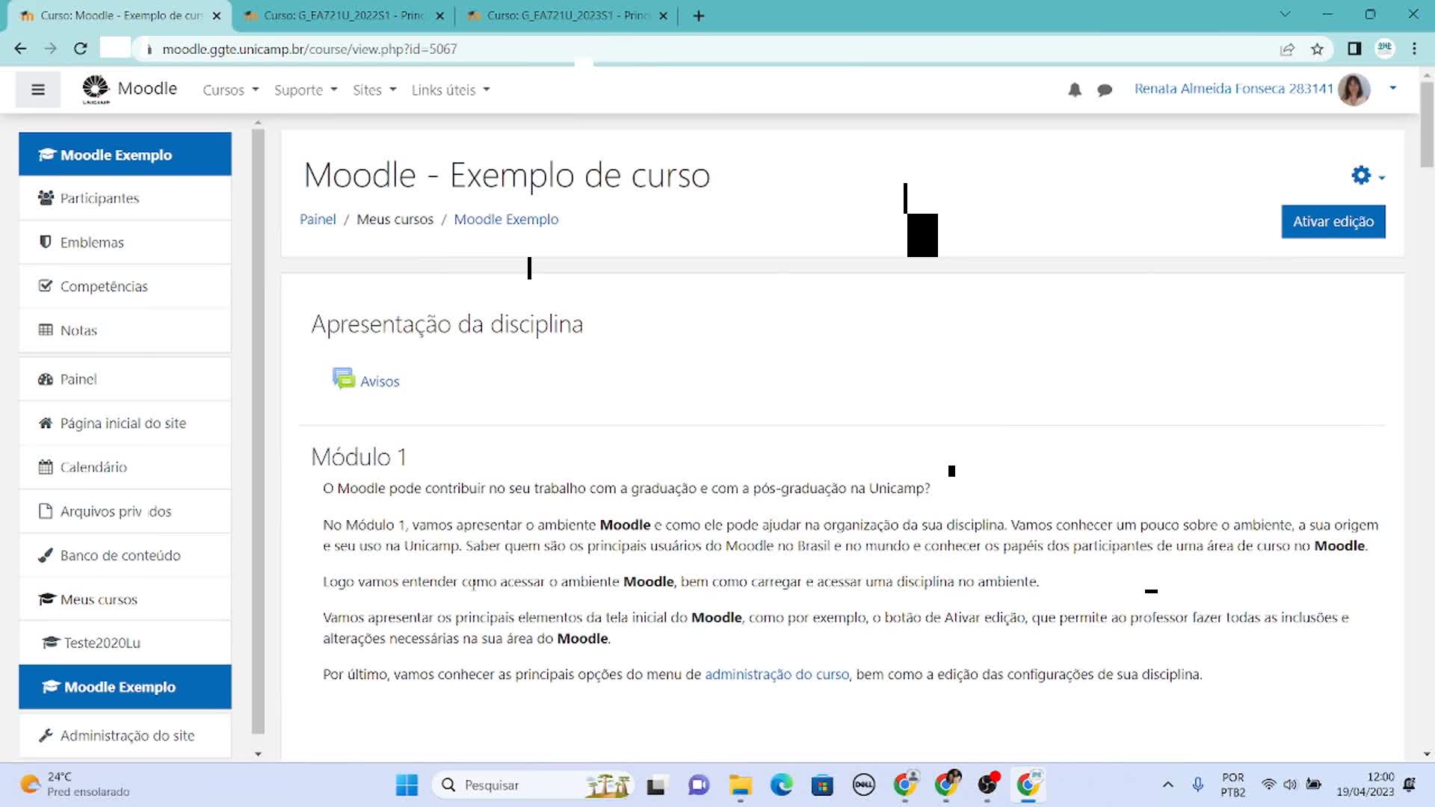Open Microsoft Store from the taskbar

tap(822, 785)
